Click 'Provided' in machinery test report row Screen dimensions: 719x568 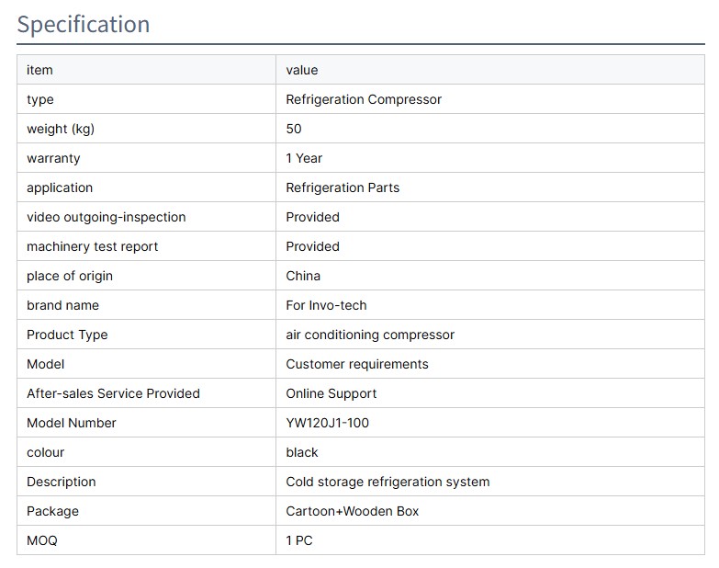[x=312, y=246]
